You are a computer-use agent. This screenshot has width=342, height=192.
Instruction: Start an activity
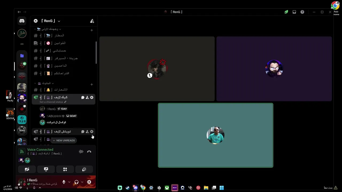pyautogui.click(x=65, y=169)
